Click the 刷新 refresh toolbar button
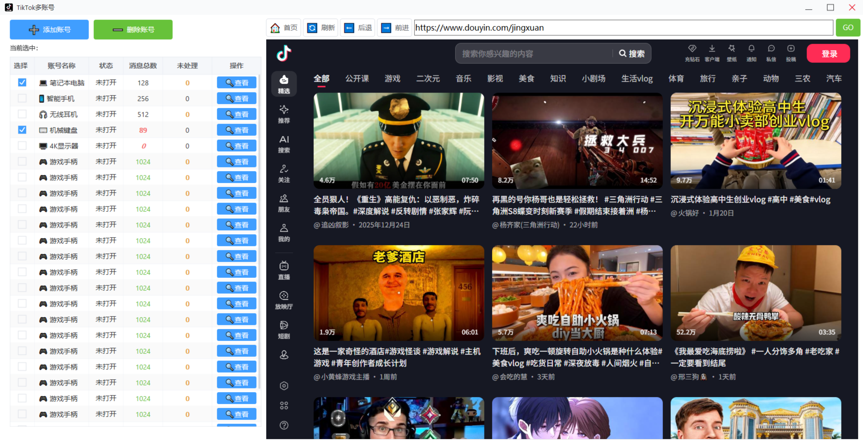This screenshot has width=863, height=444. pyautogui.click(x=321, y=28)
